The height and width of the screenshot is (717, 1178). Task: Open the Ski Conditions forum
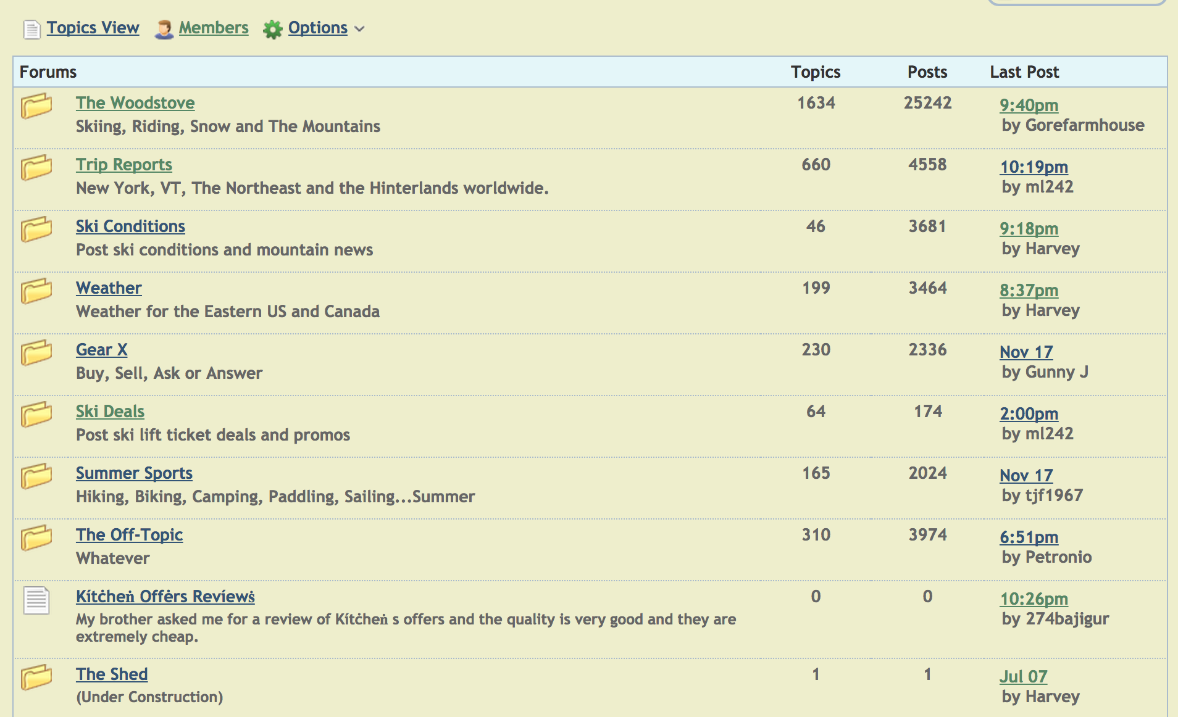point(130,226)
